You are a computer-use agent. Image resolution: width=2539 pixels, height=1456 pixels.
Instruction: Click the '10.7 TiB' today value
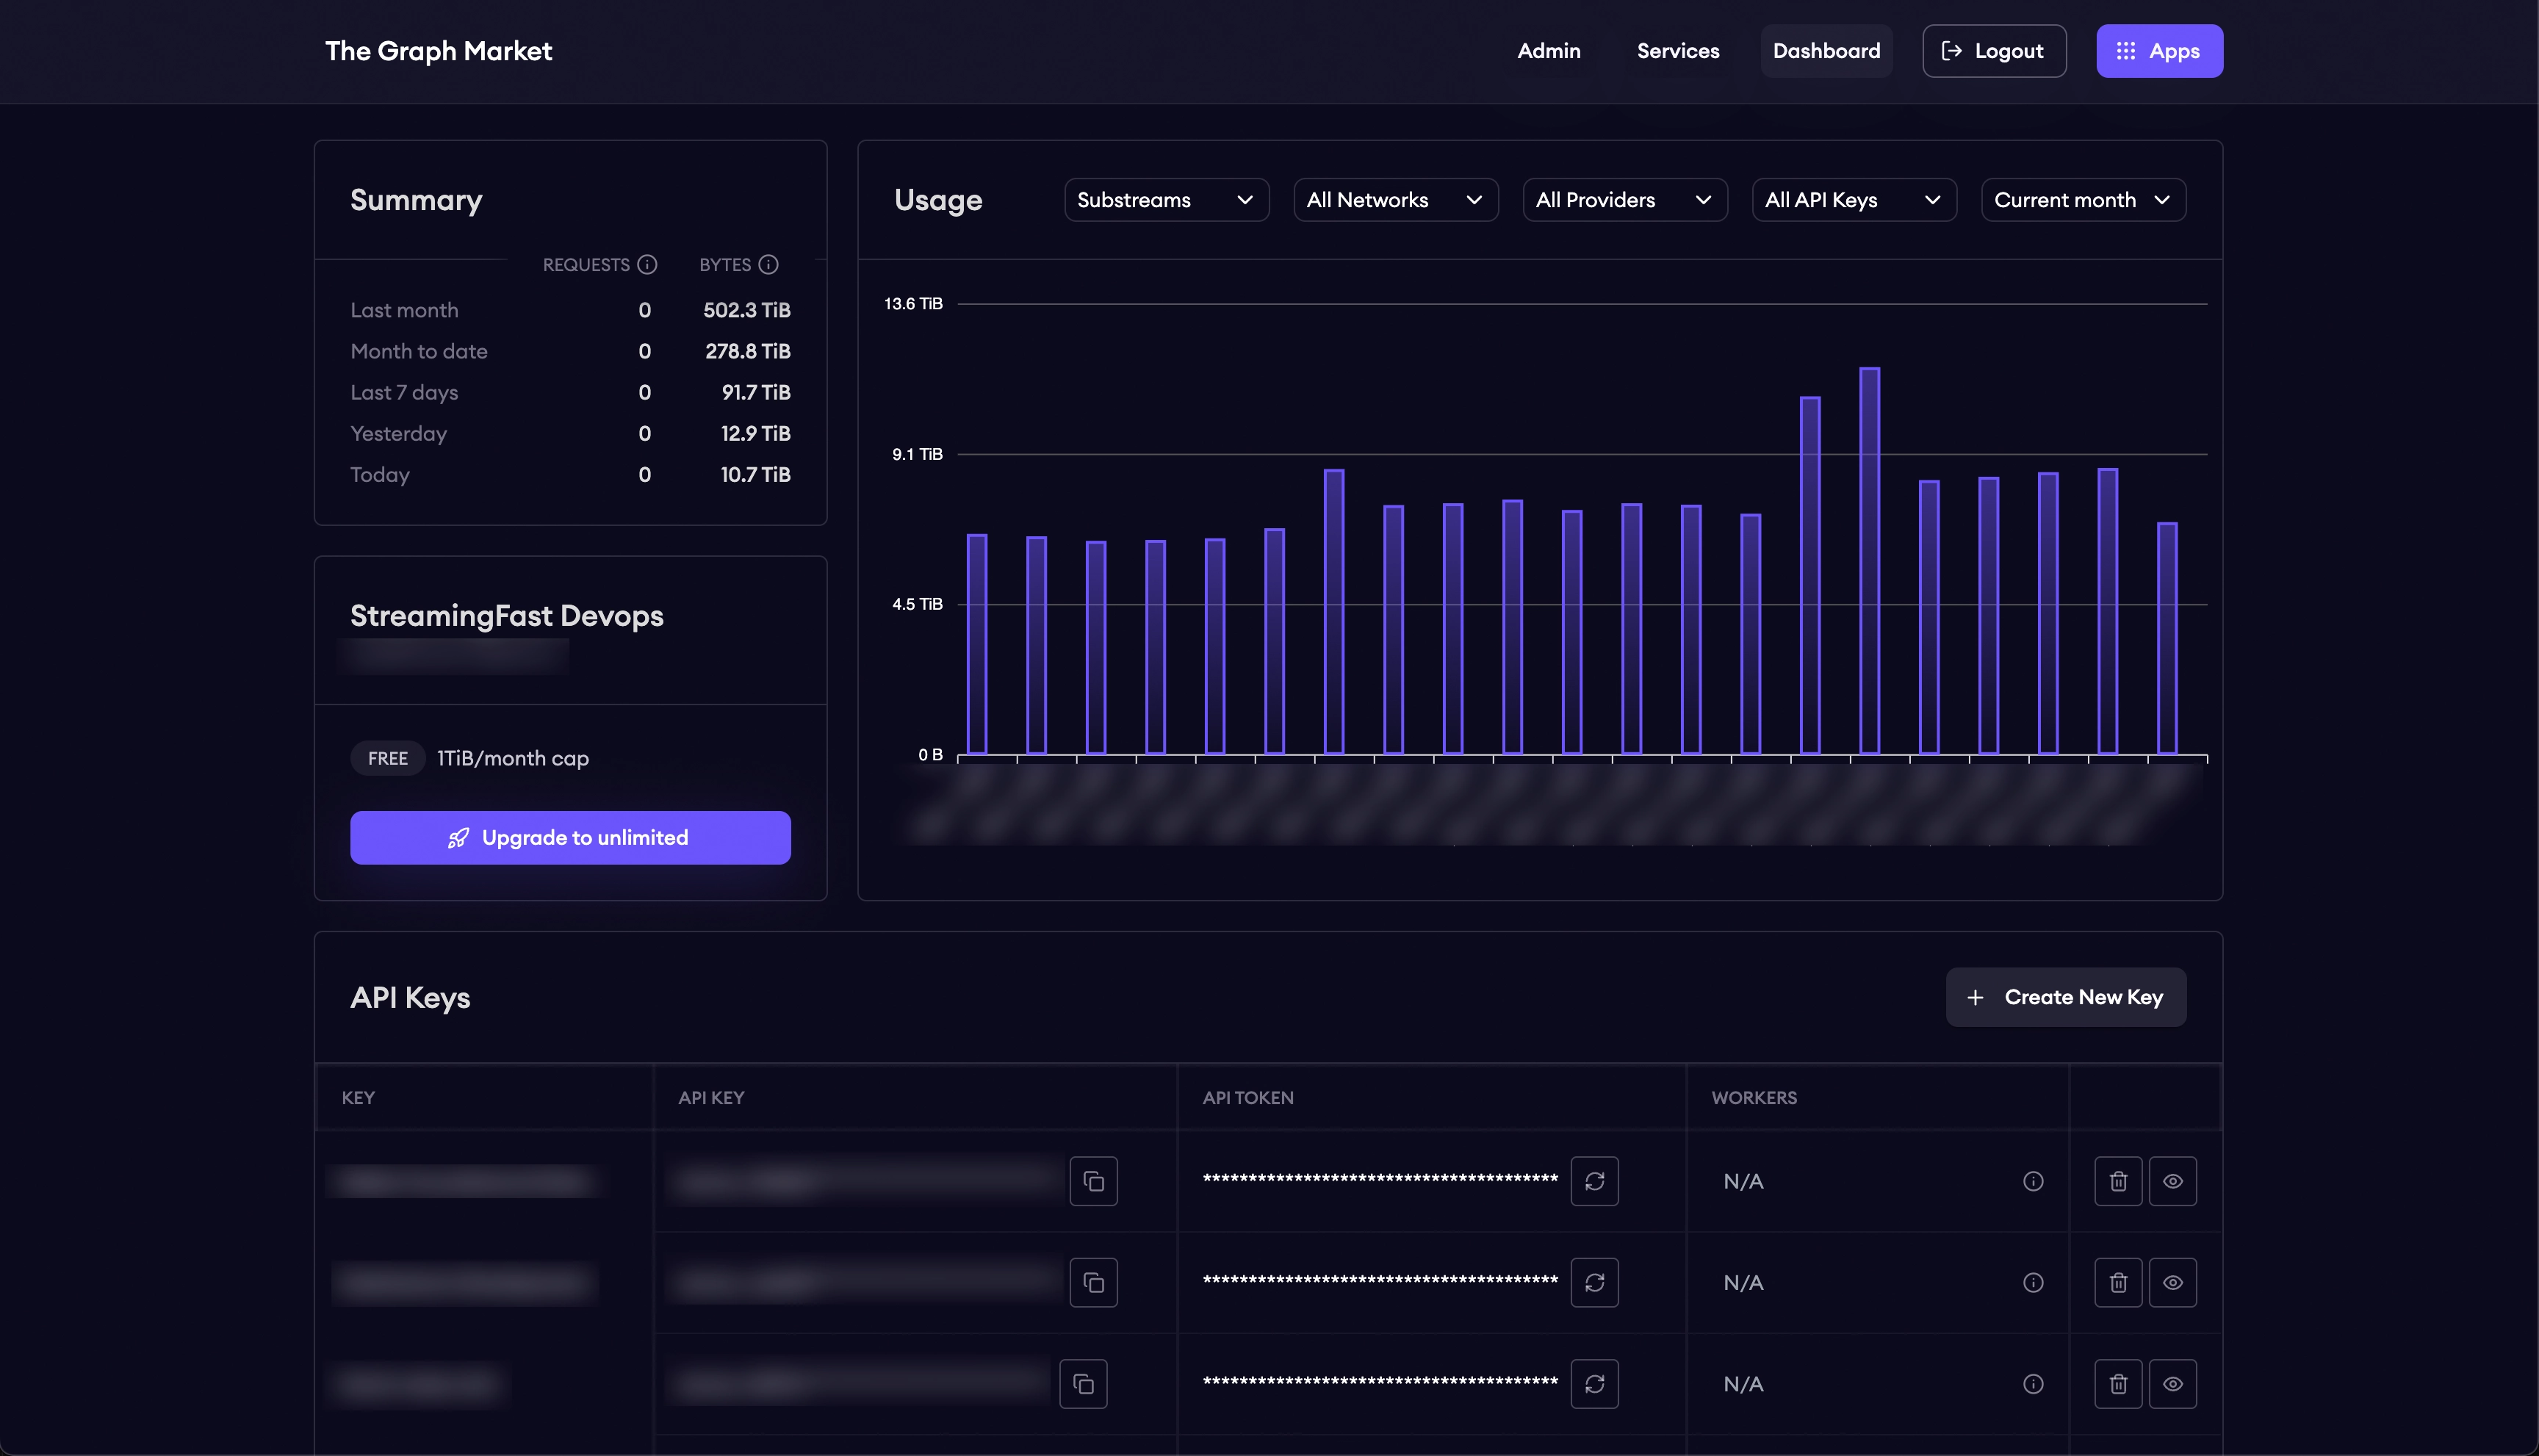click(x=755, y=475)
